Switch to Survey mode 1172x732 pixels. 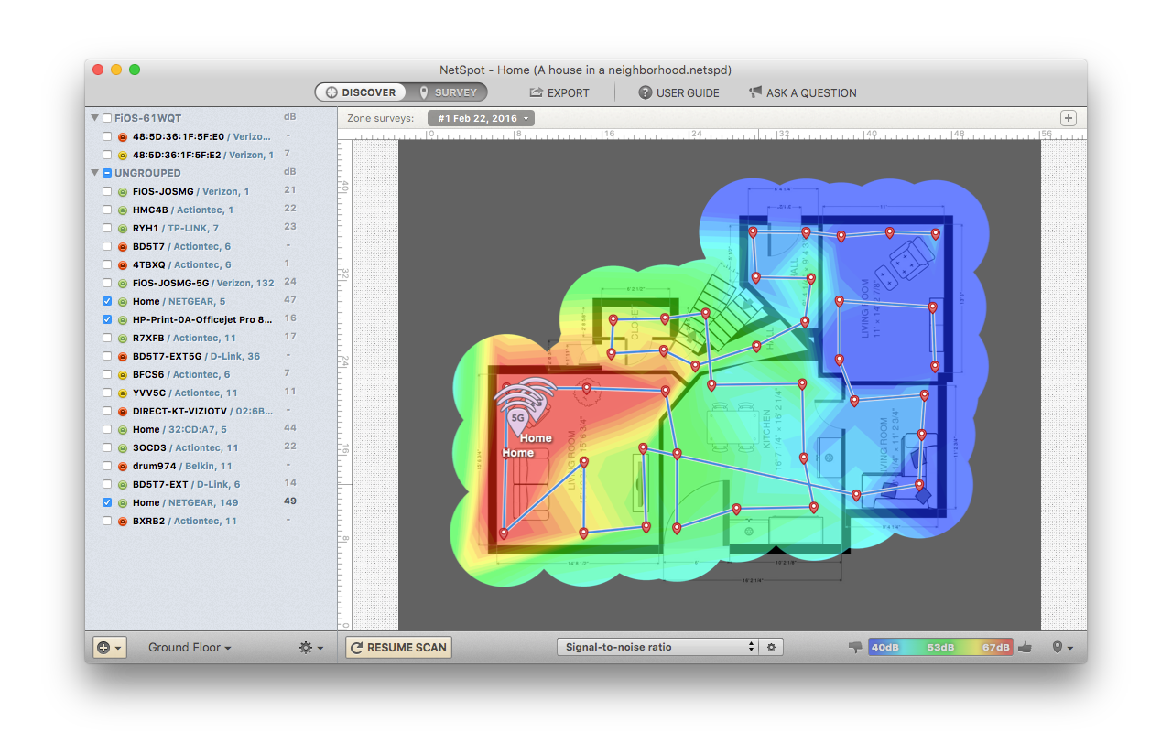tap(448, 92)
